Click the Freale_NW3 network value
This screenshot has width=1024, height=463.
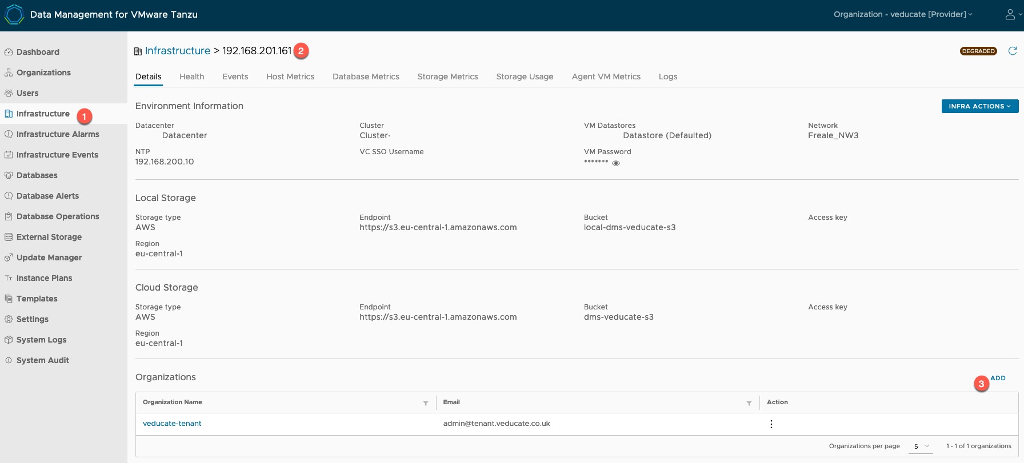(833, 135)
